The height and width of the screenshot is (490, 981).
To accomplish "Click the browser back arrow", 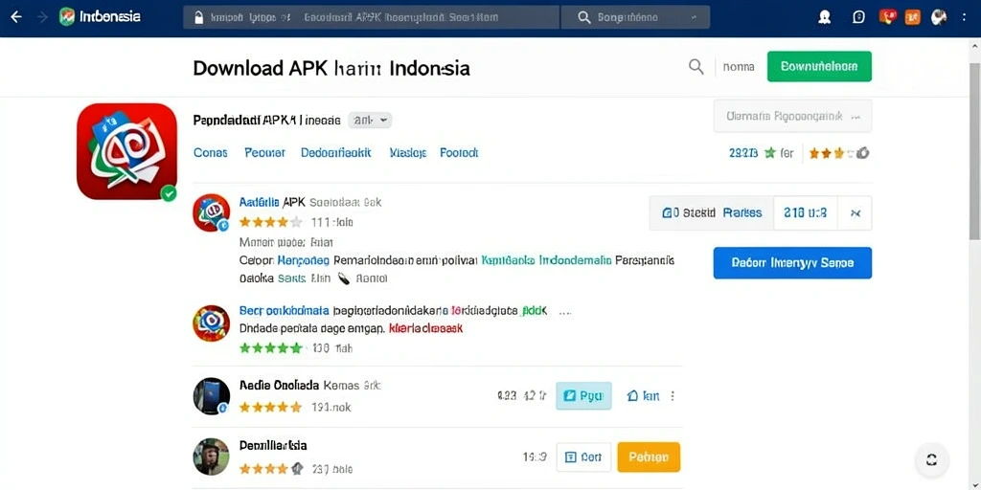I will click(x=16, y=17).
